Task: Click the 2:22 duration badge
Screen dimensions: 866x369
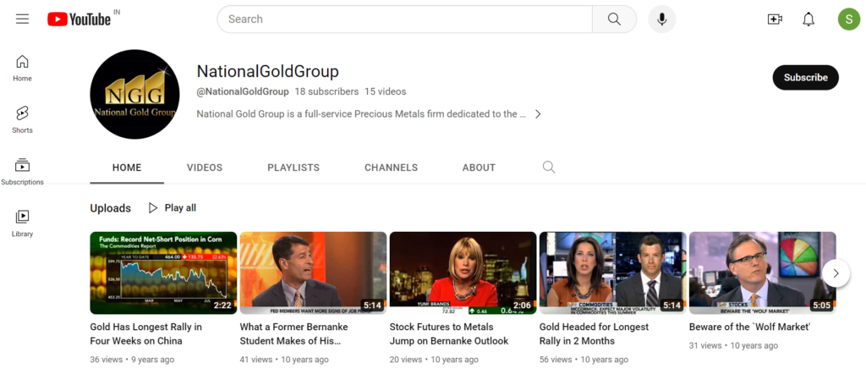Action: [x=222, y=306]
